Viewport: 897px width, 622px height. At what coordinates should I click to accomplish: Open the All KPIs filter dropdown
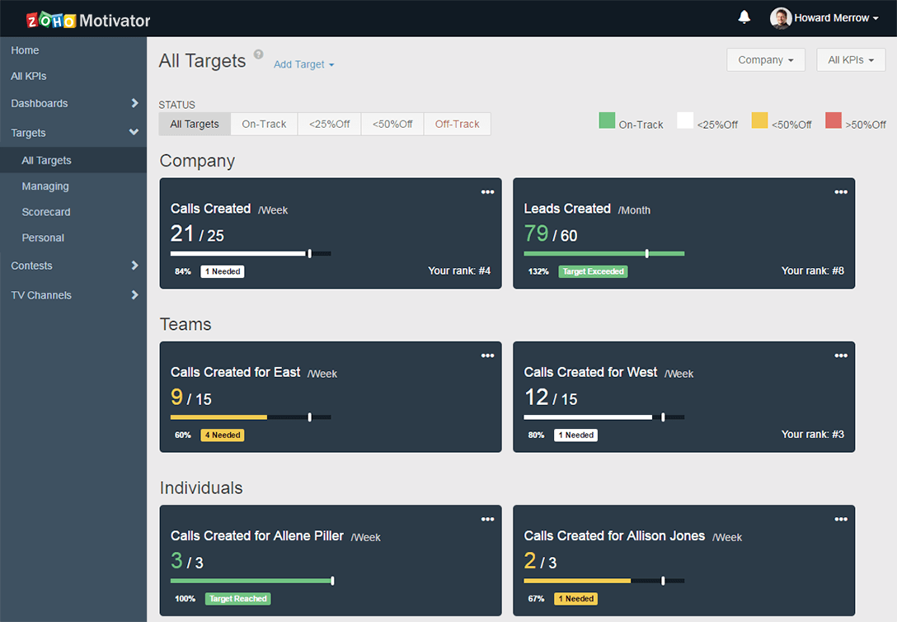coord(851,60)
